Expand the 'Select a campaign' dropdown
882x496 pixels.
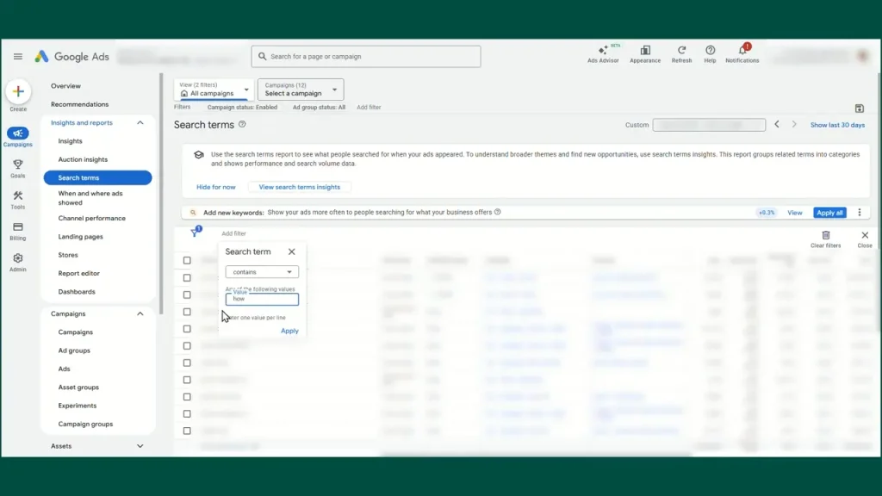(x=300, y=89)
